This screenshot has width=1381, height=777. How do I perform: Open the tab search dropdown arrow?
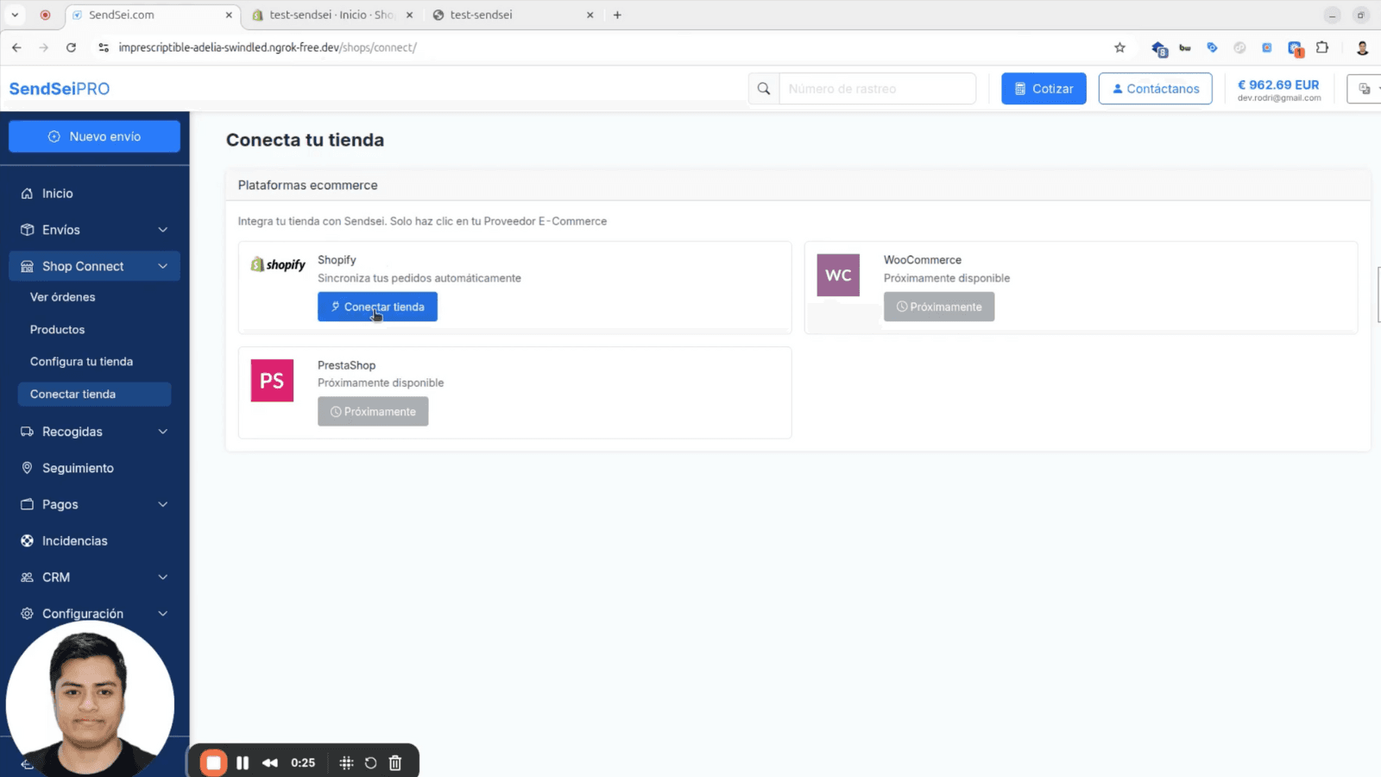[x=15, y=15]
